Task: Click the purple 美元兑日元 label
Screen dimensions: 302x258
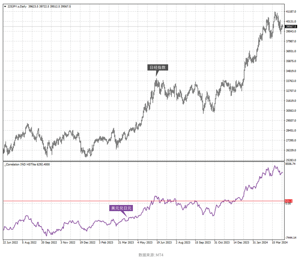Action: coord(121,208)
